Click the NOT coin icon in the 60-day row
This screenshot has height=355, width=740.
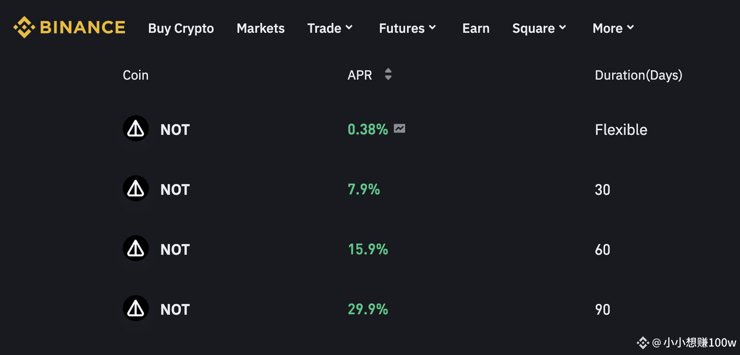(x=136, y=248)
